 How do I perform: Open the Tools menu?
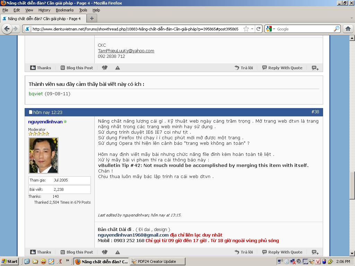coord(83,10)
